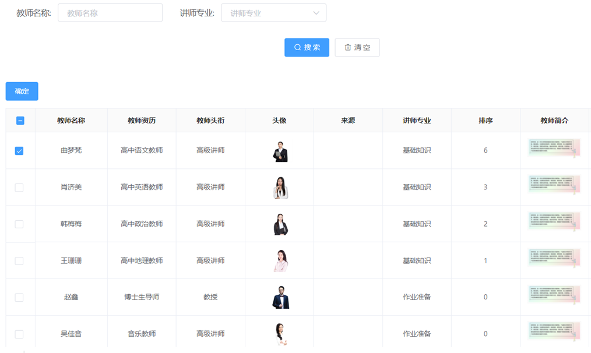Click the 清空 clear button
This screenshot has width=591, height=353.
pos(357,47)
